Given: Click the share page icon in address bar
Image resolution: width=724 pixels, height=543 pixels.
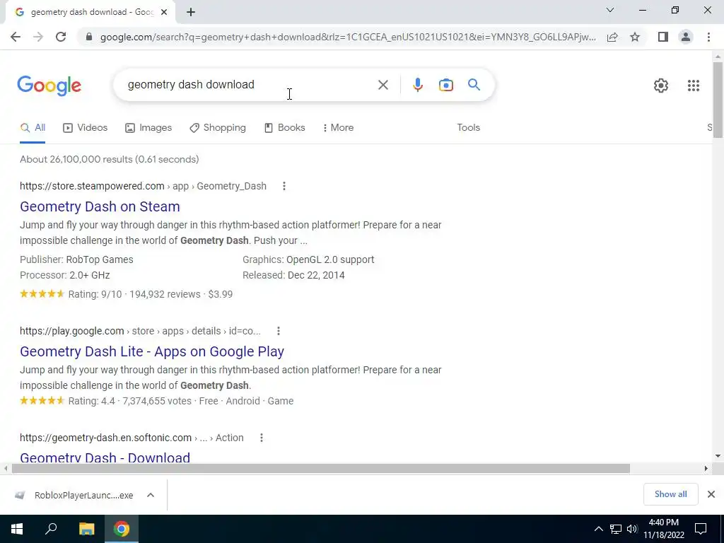Looking at the screenshot, I should 612,37.
